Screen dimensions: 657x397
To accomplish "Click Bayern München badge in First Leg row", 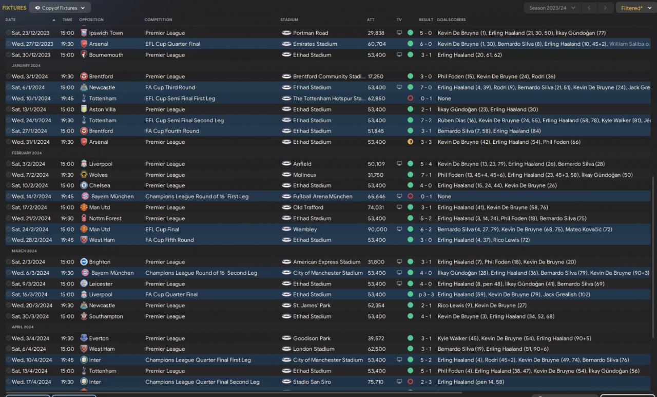I will tap(86, 196).
